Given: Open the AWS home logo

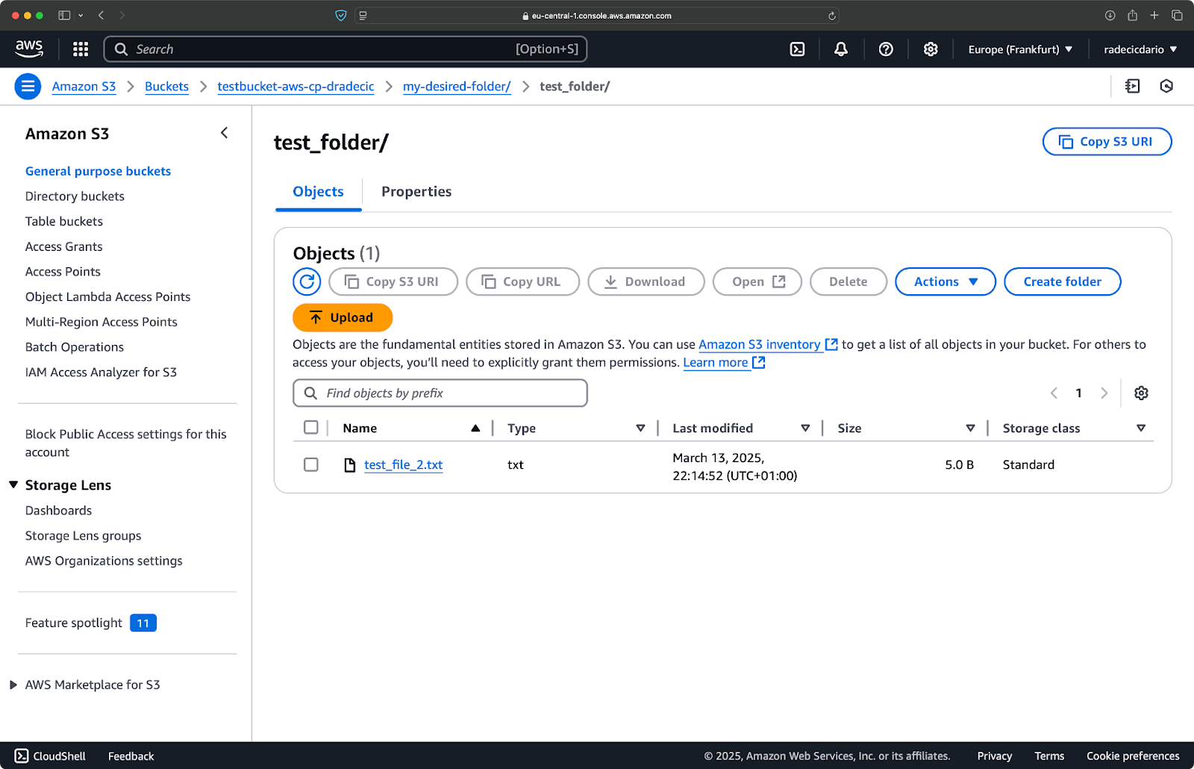Looking at the screenshot, I should click(x=29, y=49).
